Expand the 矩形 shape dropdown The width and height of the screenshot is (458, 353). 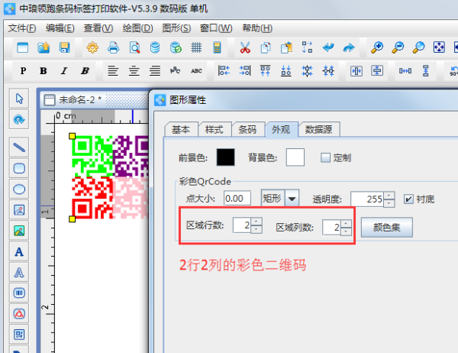292,199
